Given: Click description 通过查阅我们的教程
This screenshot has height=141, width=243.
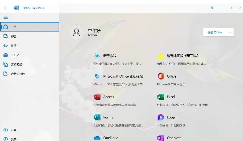Looking at the screenshot, I should click(117, 64).
